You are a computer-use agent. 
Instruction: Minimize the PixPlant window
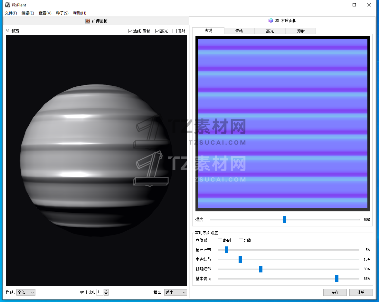click(340, 5)
